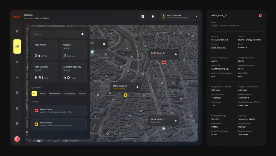
Task: Open the reports file icon in sidebar
Action: pyautogui.click(x=17, y=108)
